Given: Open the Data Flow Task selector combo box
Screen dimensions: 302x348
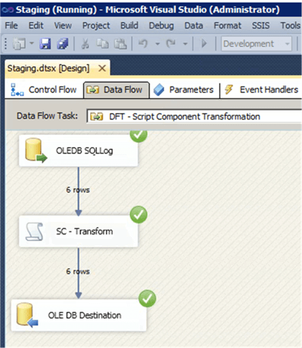Looking at the screenshot, I should pos(194,116).
